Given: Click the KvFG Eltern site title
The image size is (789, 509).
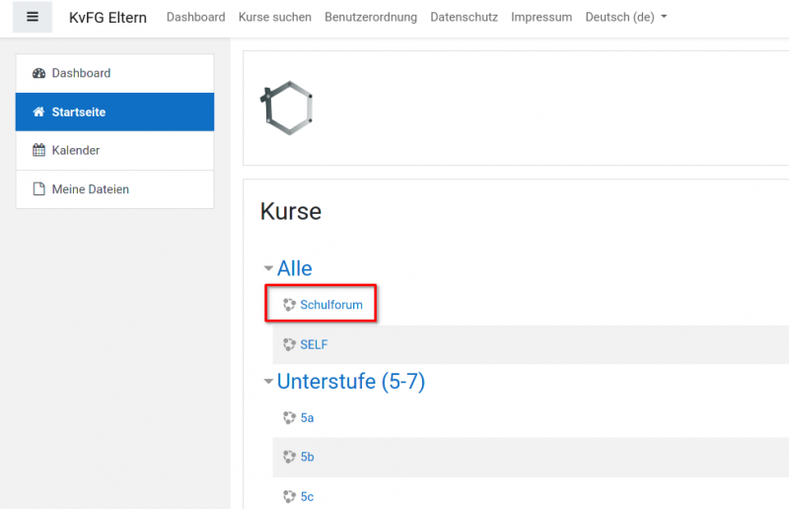Looking at the screenshot, I should tap(109, 18).
